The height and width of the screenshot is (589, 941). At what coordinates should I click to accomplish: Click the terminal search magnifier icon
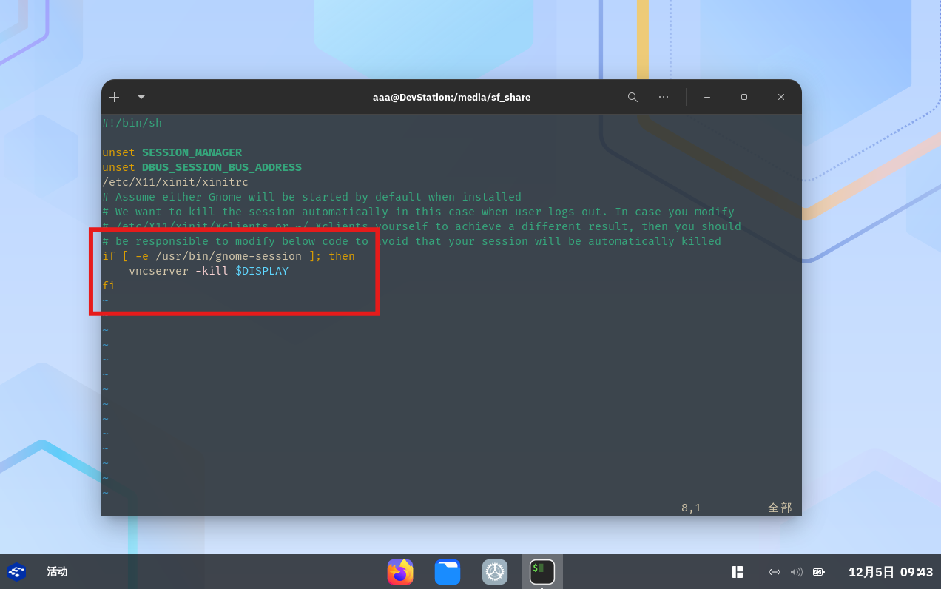(633, 97)
